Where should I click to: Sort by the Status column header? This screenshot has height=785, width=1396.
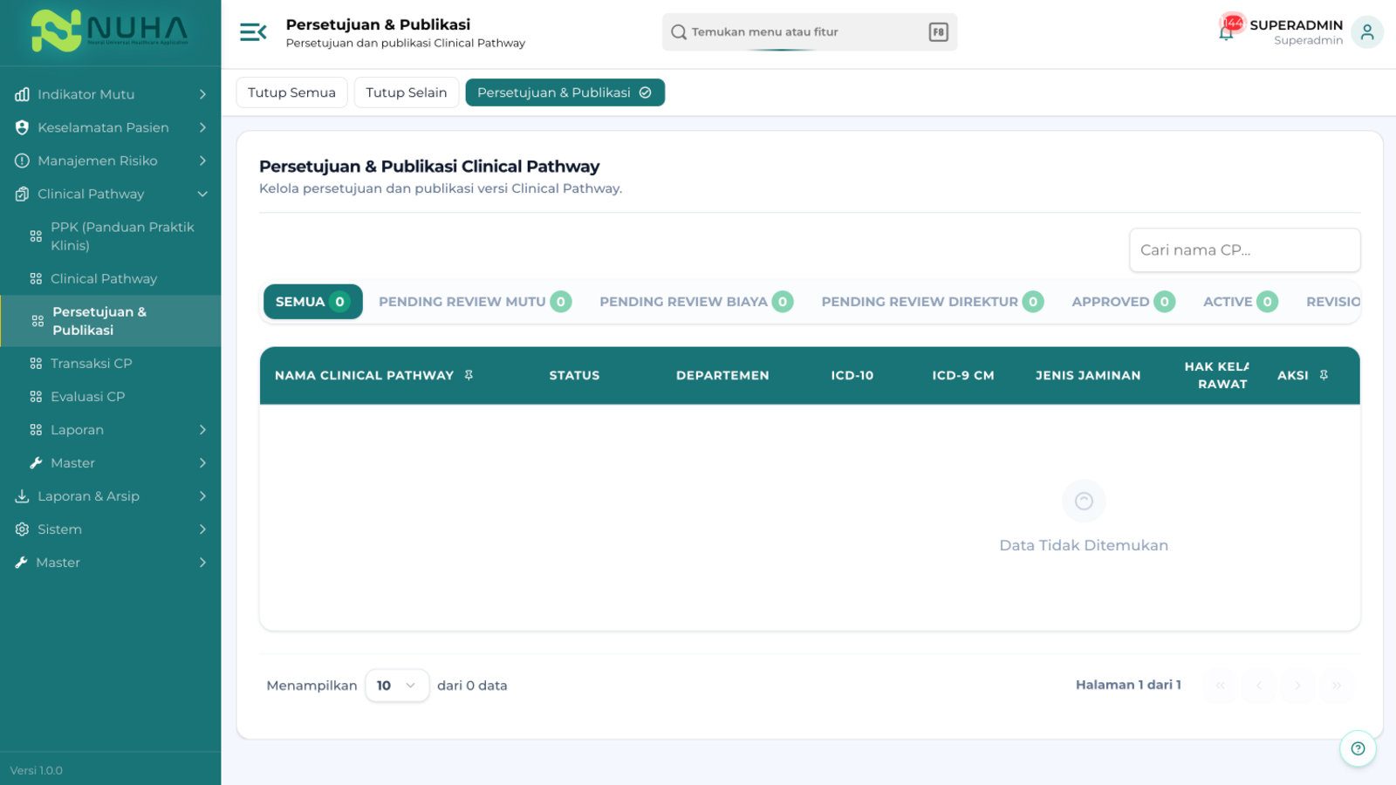pos(574,375)
